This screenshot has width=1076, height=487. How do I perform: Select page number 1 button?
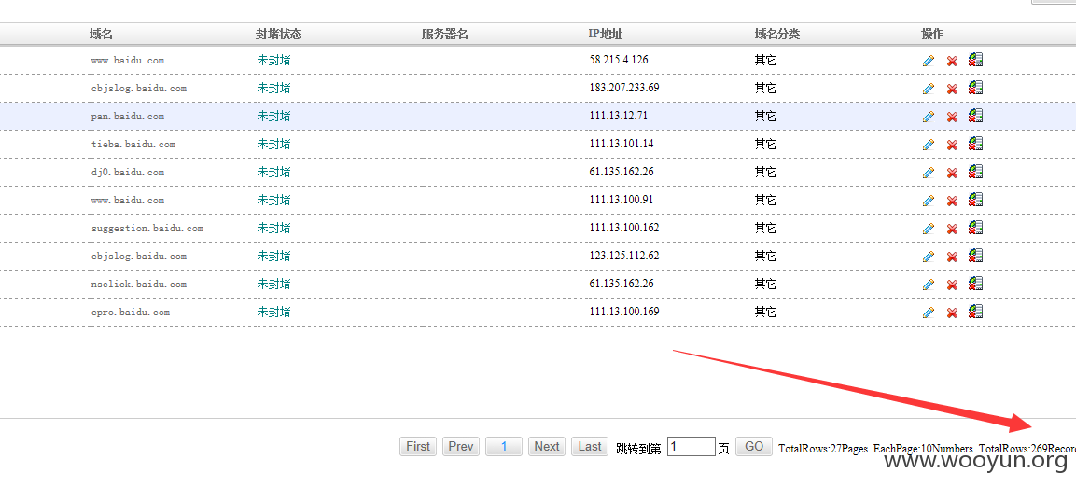[504, 447]
